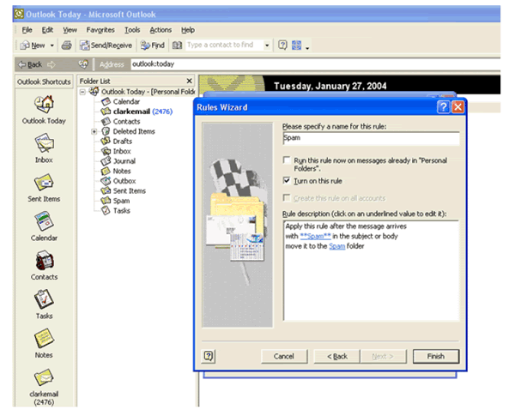Open the Help menu
The width and height of the screenshot is (515, 416).
(188, 30)
